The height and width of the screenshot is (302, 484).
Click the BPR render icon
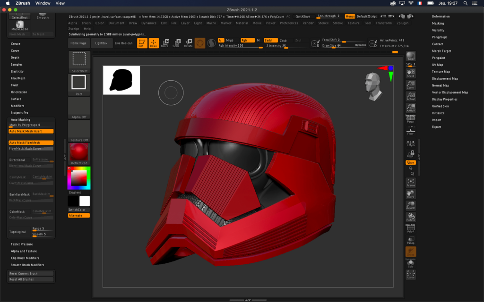(411, 56)
